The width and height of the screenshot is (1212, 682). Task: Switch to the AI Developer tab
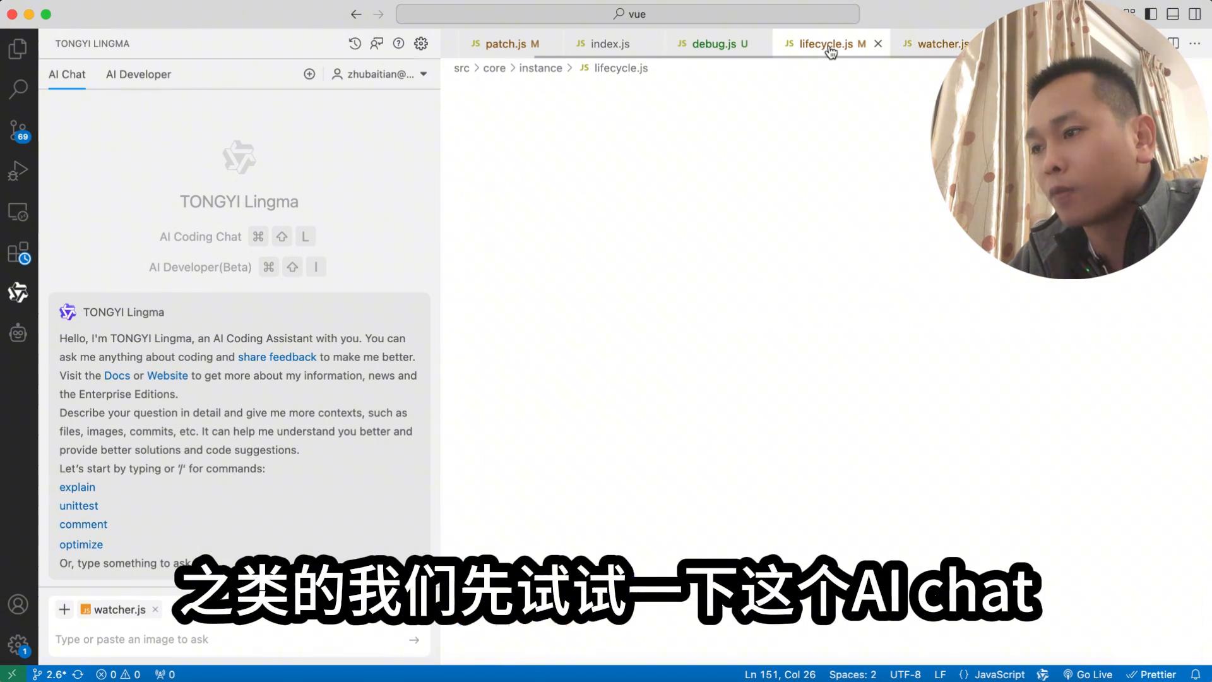[138, 74]
